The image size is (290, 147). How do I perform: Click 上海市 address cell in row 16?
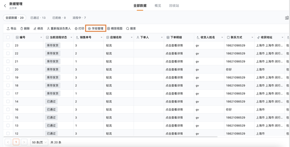(x=260, y=109)
